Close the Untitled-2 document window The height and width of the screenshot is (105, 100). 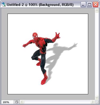tap(95, 5)
